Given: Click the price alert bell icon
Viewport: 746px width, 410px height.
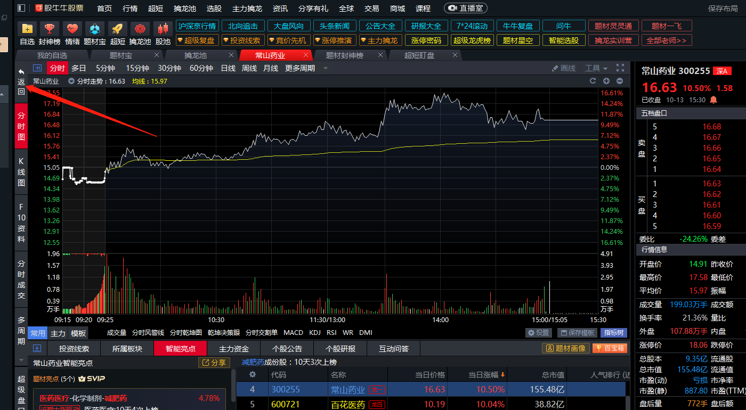Looking at the screenshot, I should [713, 100].
